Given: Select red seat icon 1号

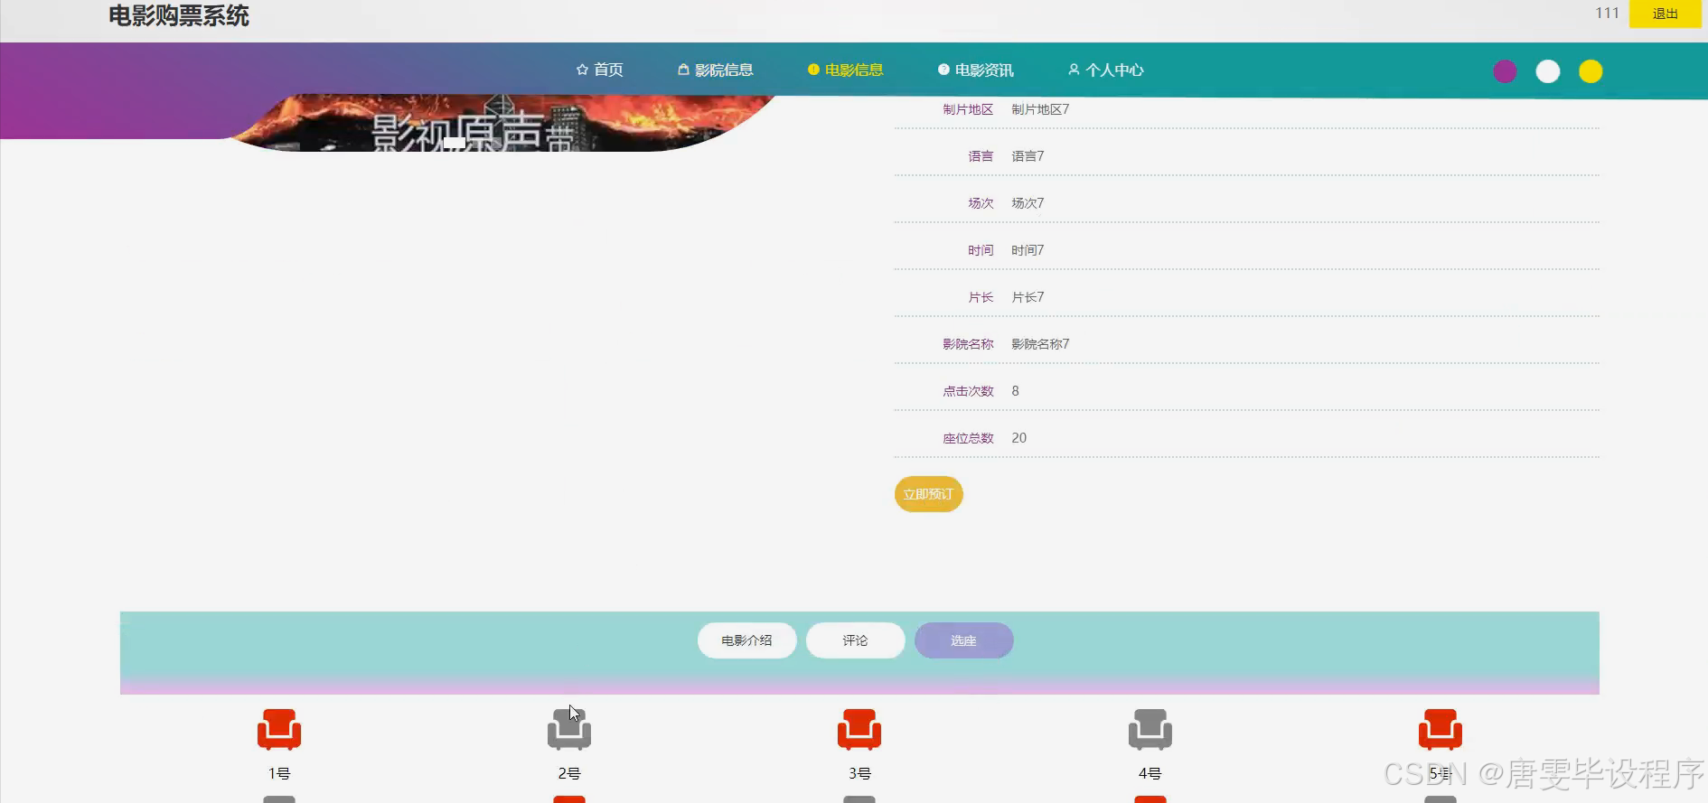Looking at the screenshot, I should click(x=279, y=730).
